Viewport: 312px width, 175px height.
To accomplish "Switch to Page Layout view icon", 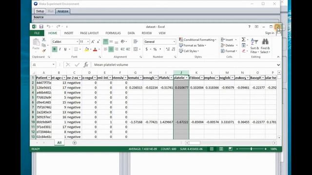I will pyautogui.click(x=221, y=149).
